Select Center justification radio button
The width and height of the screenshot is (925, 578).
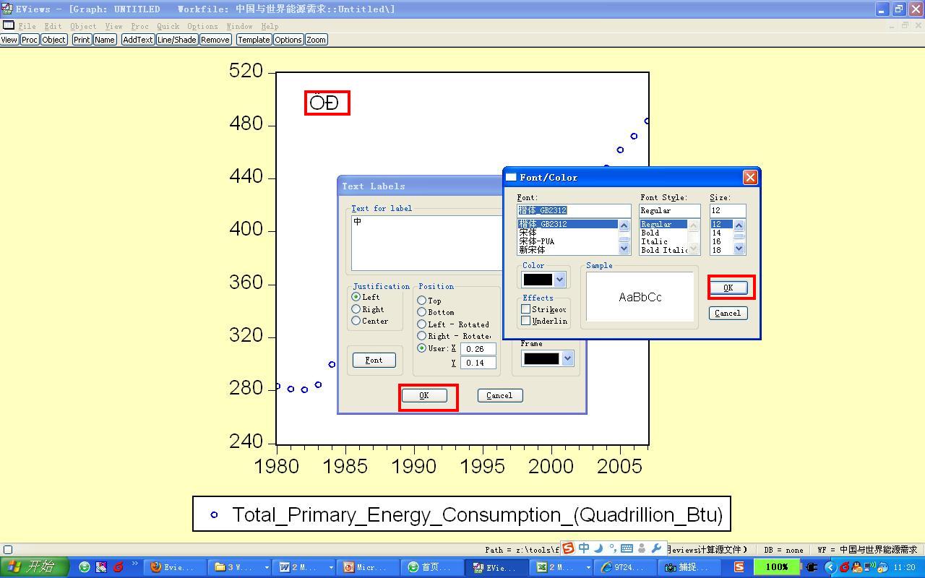[x=356, y=321]
